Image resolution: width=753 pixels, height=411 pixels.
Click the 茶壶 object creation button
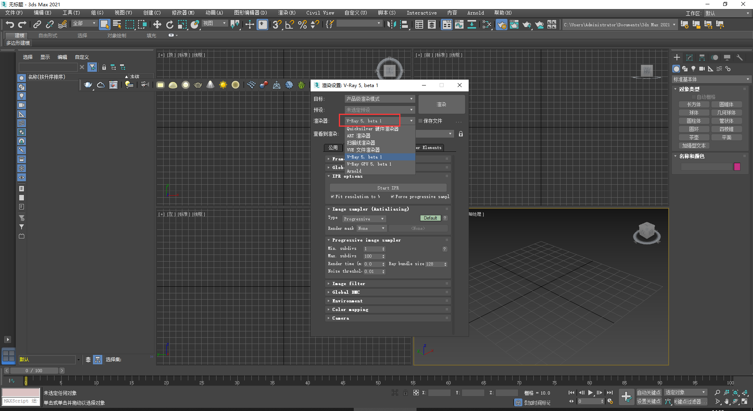tap(694, 137)
